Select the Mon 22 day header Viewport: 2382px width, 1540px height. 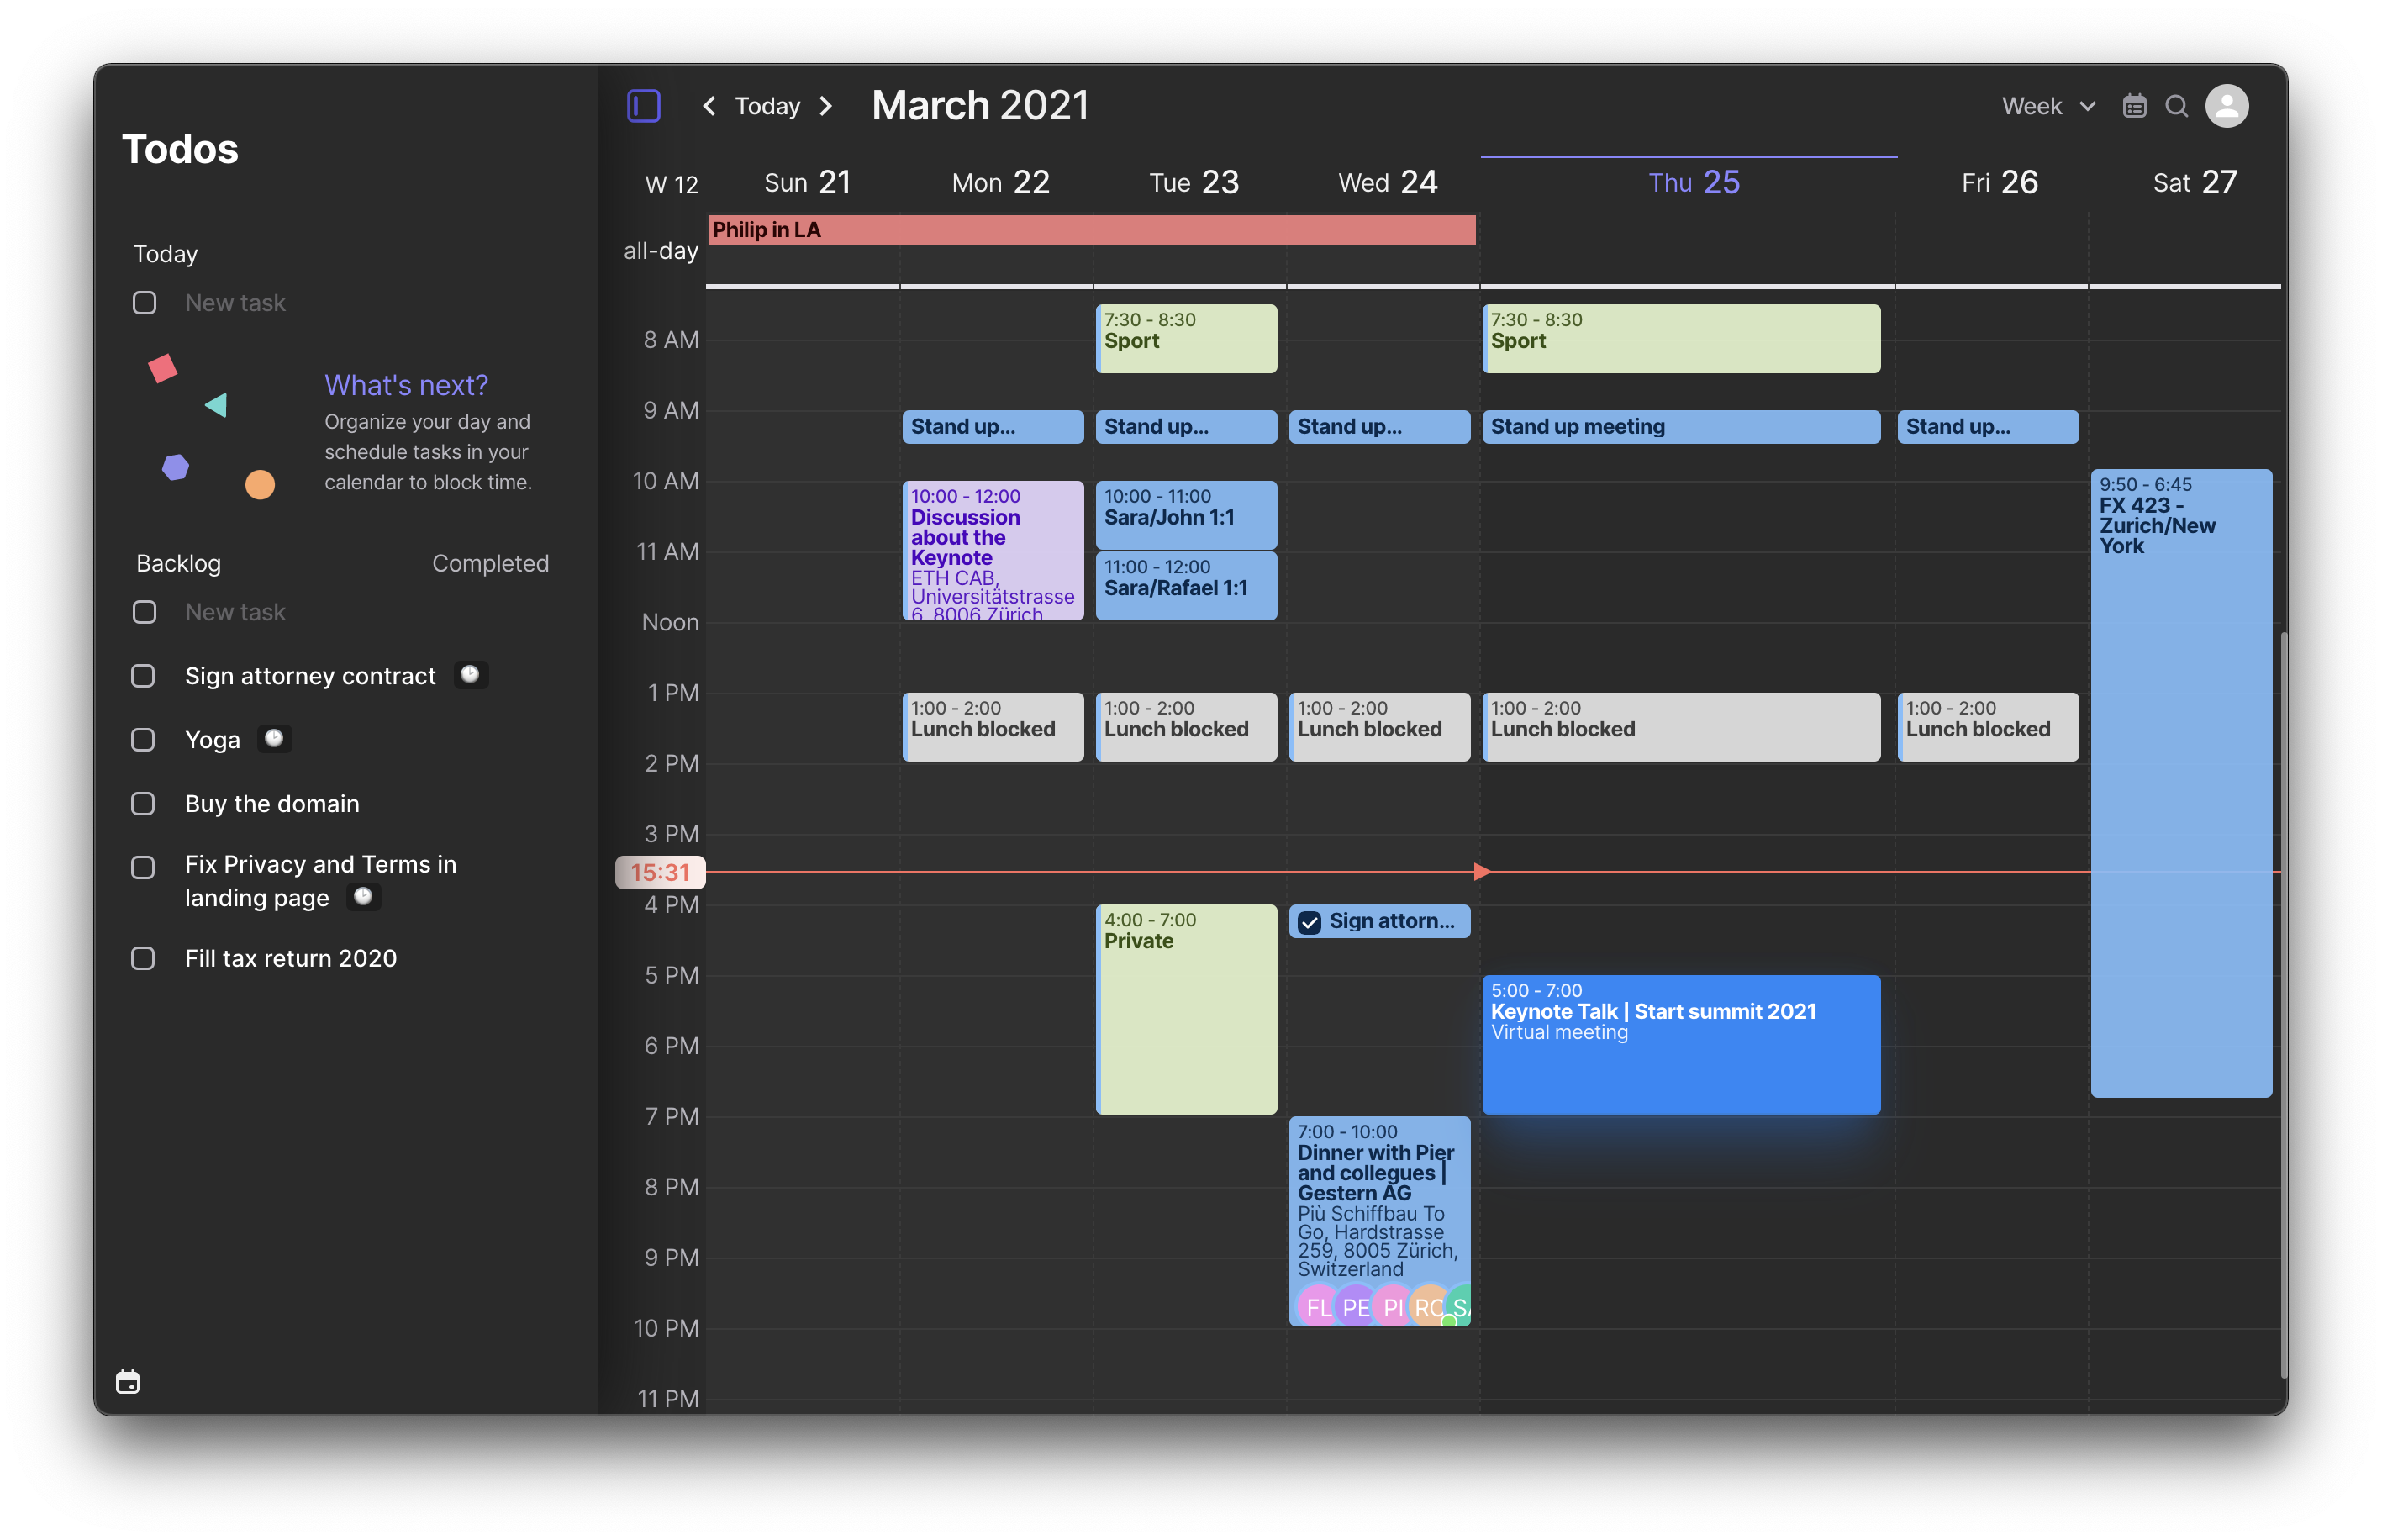coord(1000,182)
